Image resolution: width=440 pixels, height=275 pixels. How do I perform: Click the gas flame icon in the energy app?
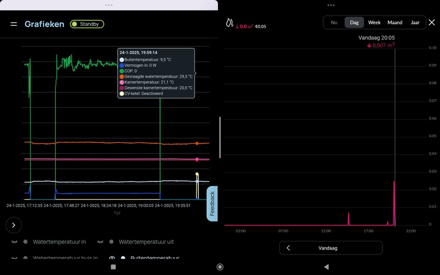(229, 23)
